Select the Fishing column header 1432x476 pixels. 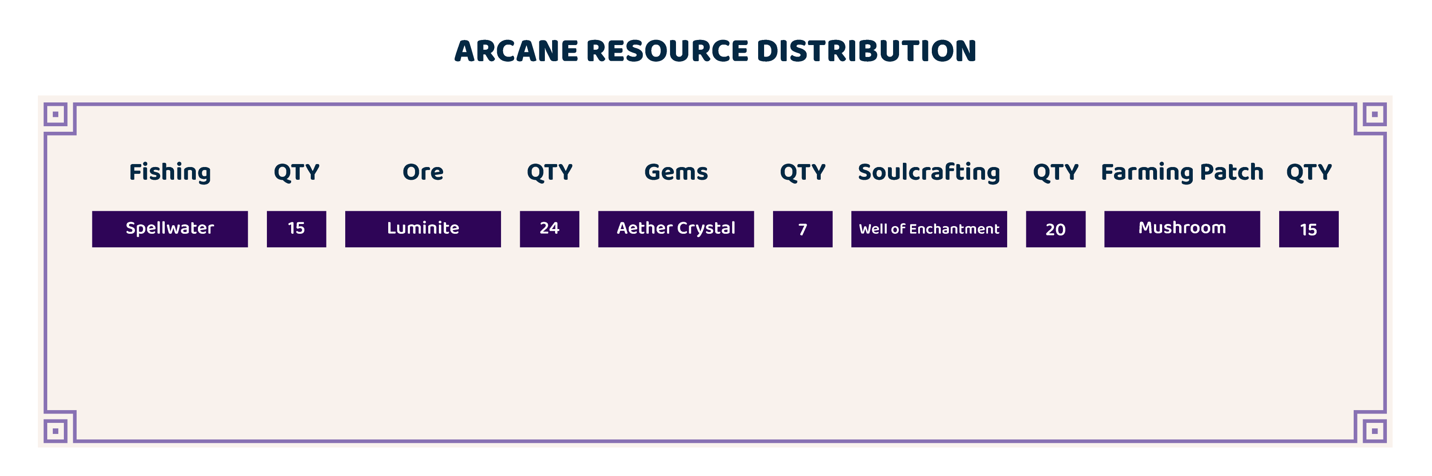pyautogui.click(x=170, y=172)
